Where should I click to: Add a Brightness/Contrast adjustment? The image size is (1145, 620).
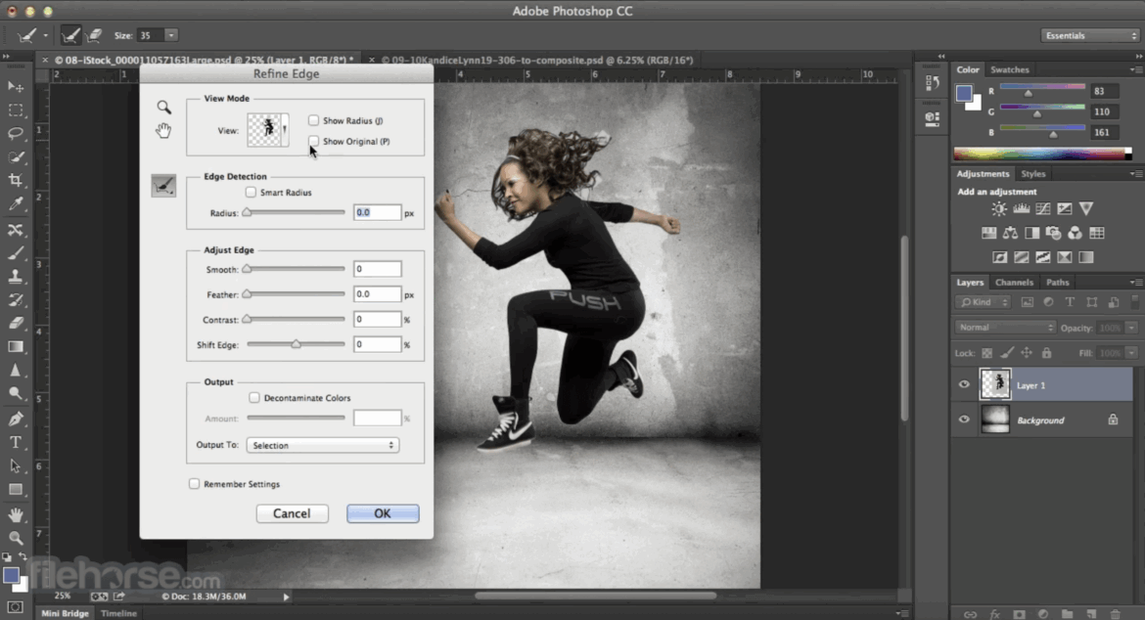[998, 208]
